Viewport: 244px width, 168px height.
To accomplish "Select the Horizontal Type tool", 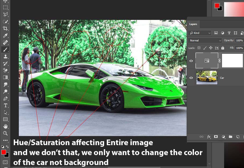I will [x=5, y=105].
